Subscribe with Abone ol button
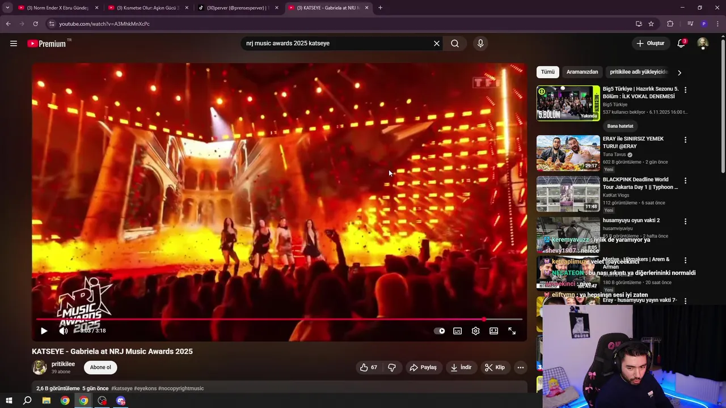The height and width of the screenshot is (408, 726). [100, 367]
